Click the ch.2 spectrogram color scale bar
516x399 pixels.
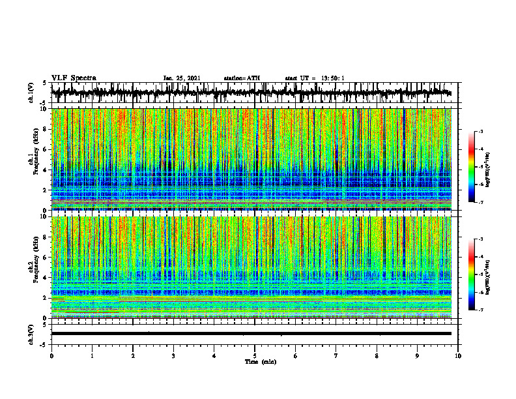pyautogui.click(x=471, y=274)
